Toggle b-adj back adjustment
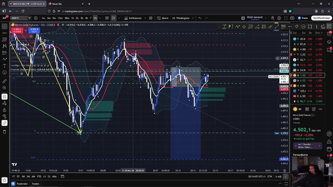This screenshot has height=187, width=333. pyautogui.click(x=278, y=176)
